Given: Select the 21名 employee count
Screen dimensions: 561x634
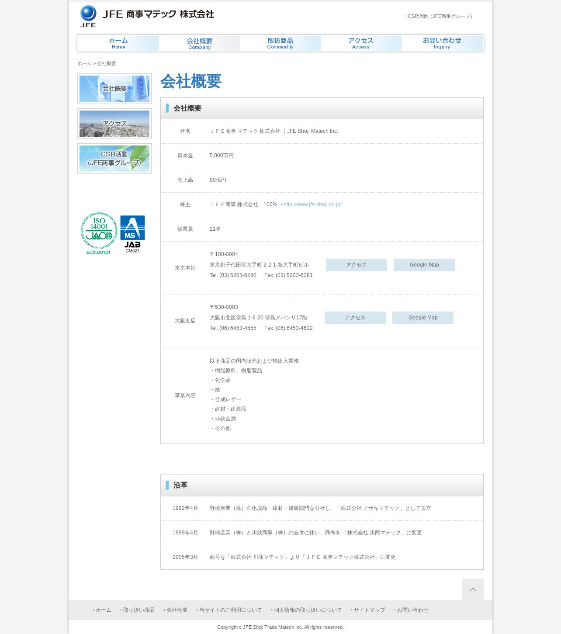Looking at the screenshot, I should pyautogui.click(x=215, y=229).
